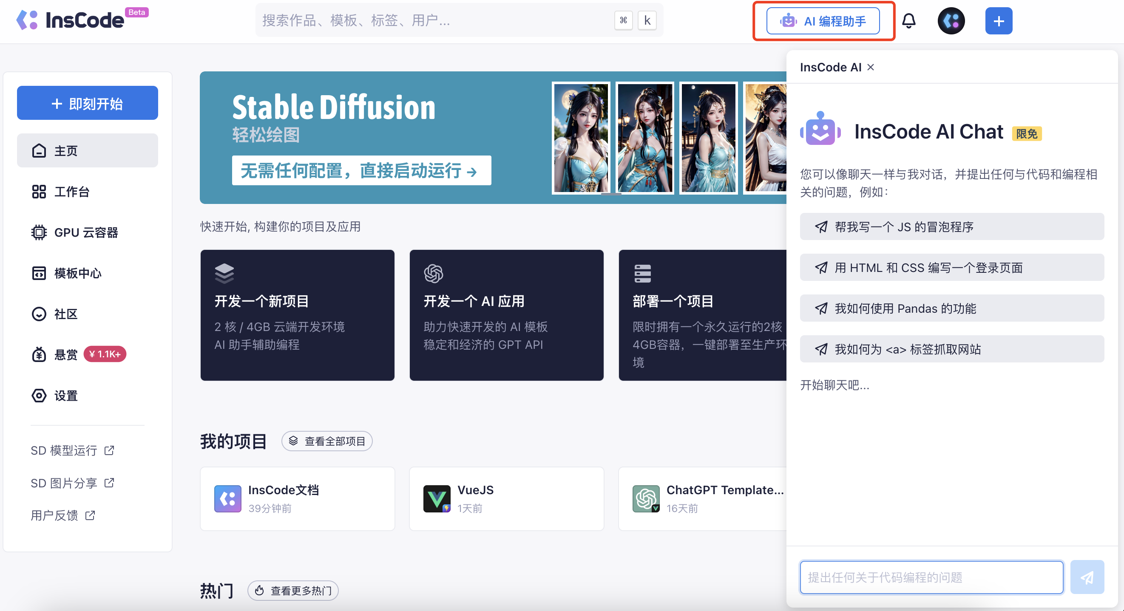Click the InsCode文档 project icon
The height and width of the screenshot is (611, 1124).
tap(227, 498)
